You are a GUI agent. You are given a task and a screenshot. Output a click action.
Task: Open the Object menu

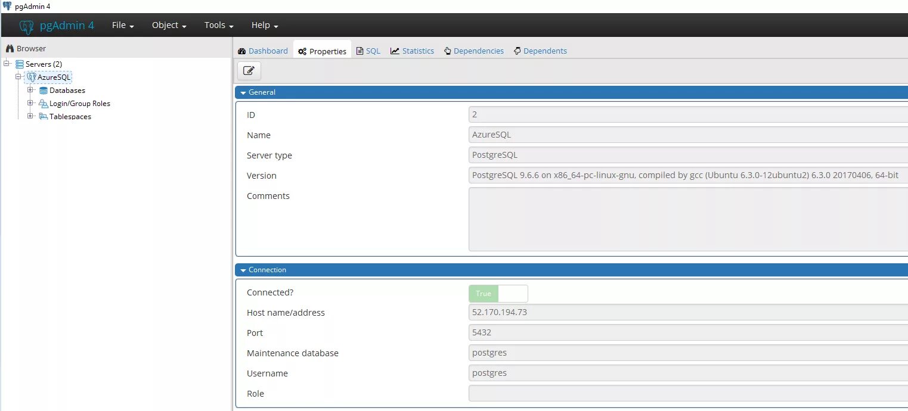click(x=169, y=25)
